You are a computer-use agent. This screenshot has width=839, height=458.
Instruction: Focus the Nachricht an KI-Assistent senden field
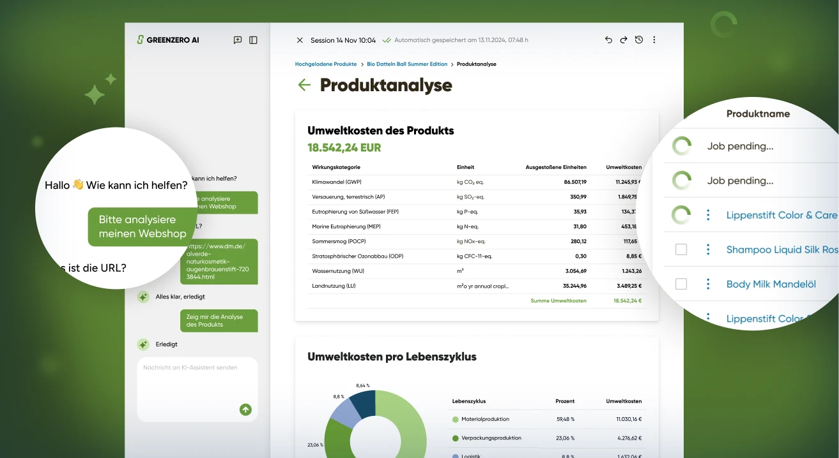(197, 389)
